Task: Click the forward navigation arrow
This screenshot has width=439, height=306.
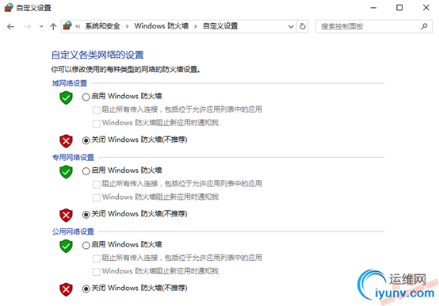Action: coord(28,27)
